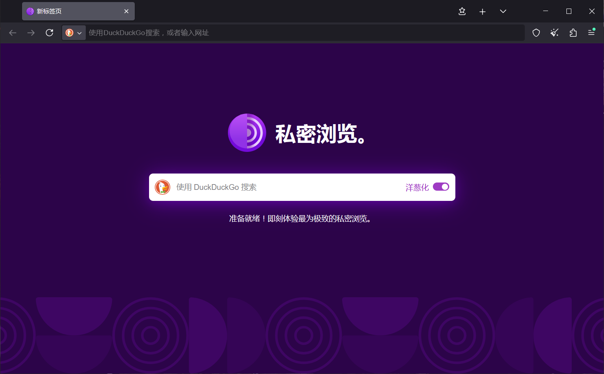
Task: Click the onion favicon on the 新标签页 tab
Action: click(x=30, y=11)
